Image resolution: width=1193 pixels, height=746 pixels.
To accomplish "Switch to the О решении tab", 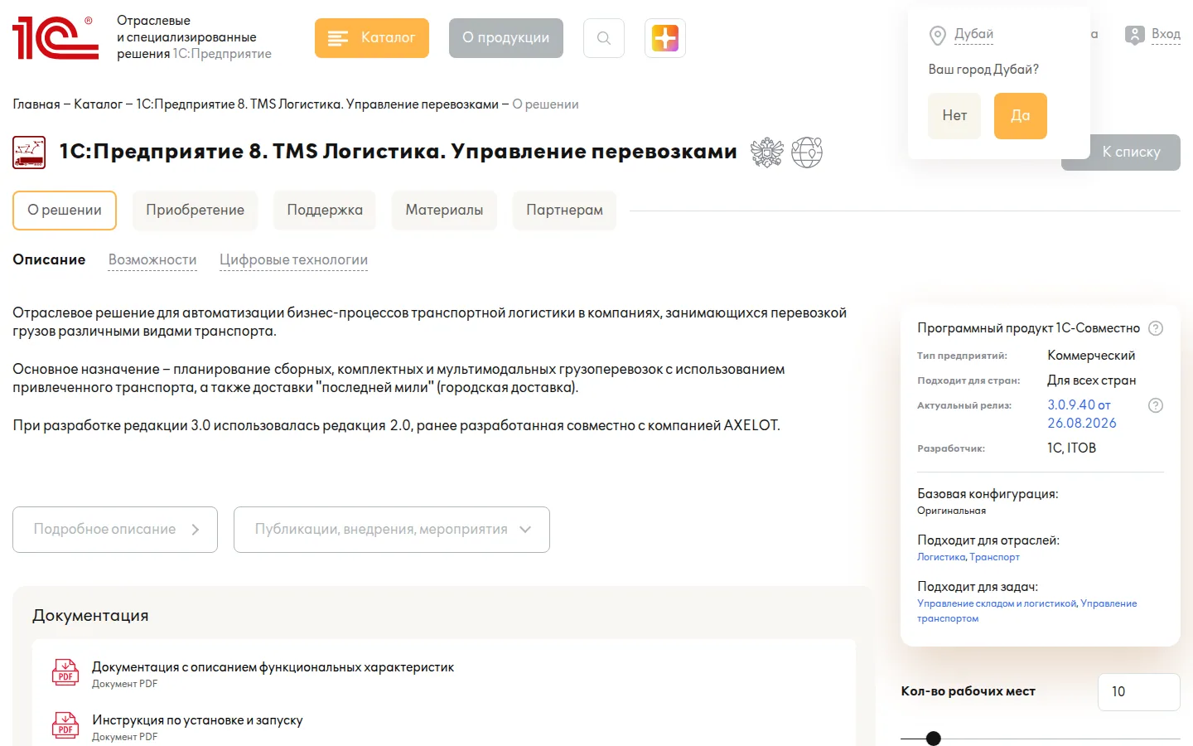I will coord(65,211).
